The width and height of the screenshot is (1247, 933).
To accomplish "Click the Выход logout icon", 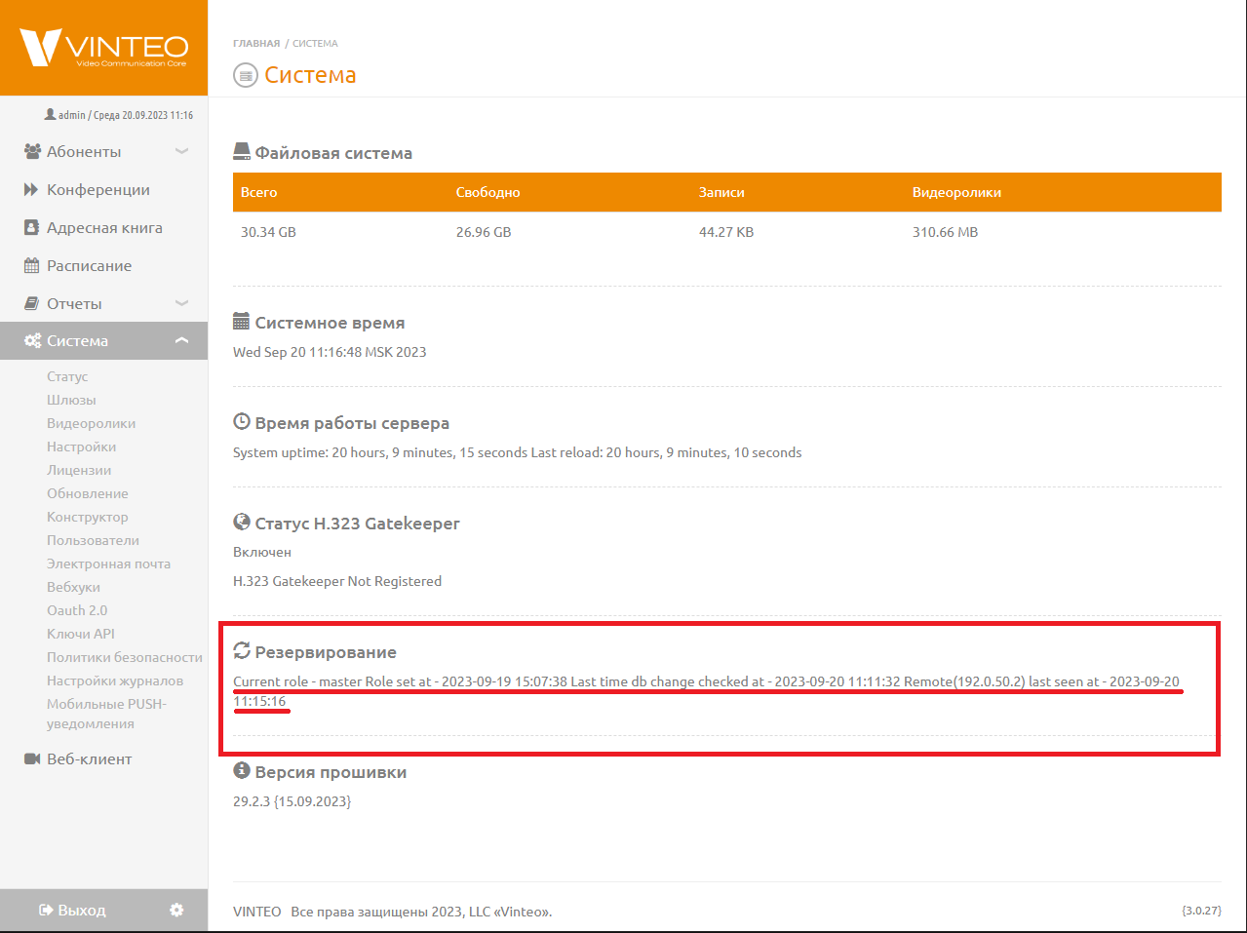I will click(46, 910).
